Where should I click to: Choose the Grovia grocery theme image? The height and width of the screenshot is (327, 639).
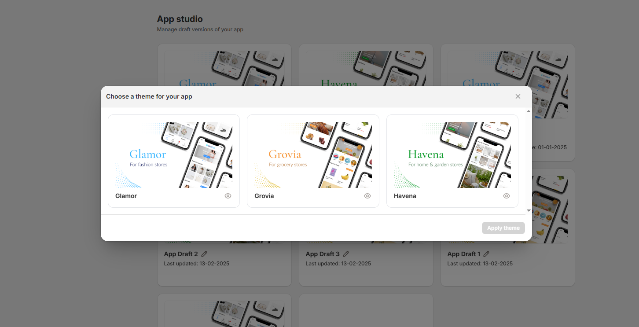(x=313, y=155)
